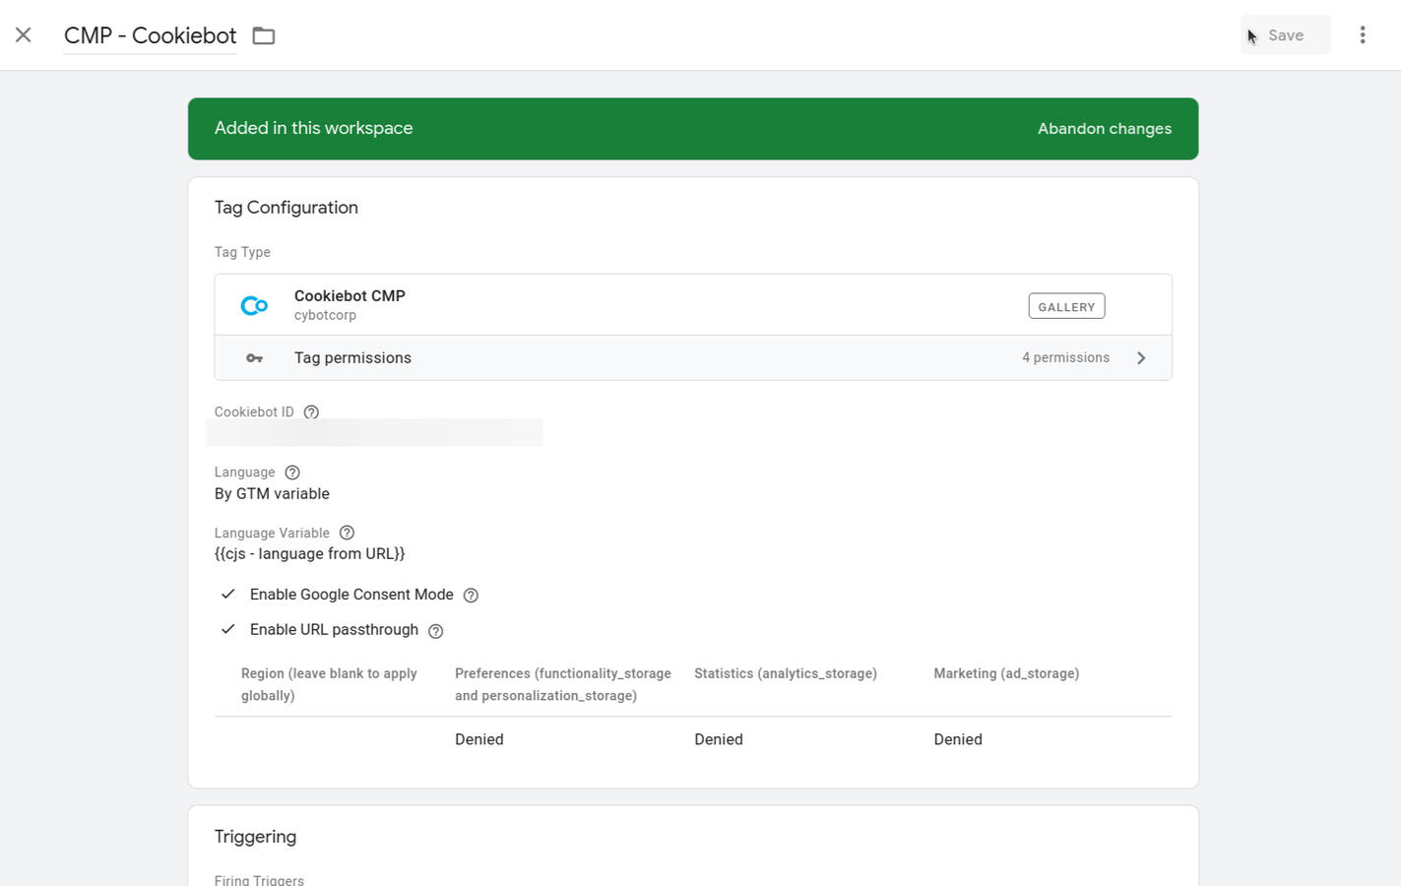Viewport: 1401px width, 886px height.
Task: Click the '4 permissions' text
Action: coord(1065,357)
